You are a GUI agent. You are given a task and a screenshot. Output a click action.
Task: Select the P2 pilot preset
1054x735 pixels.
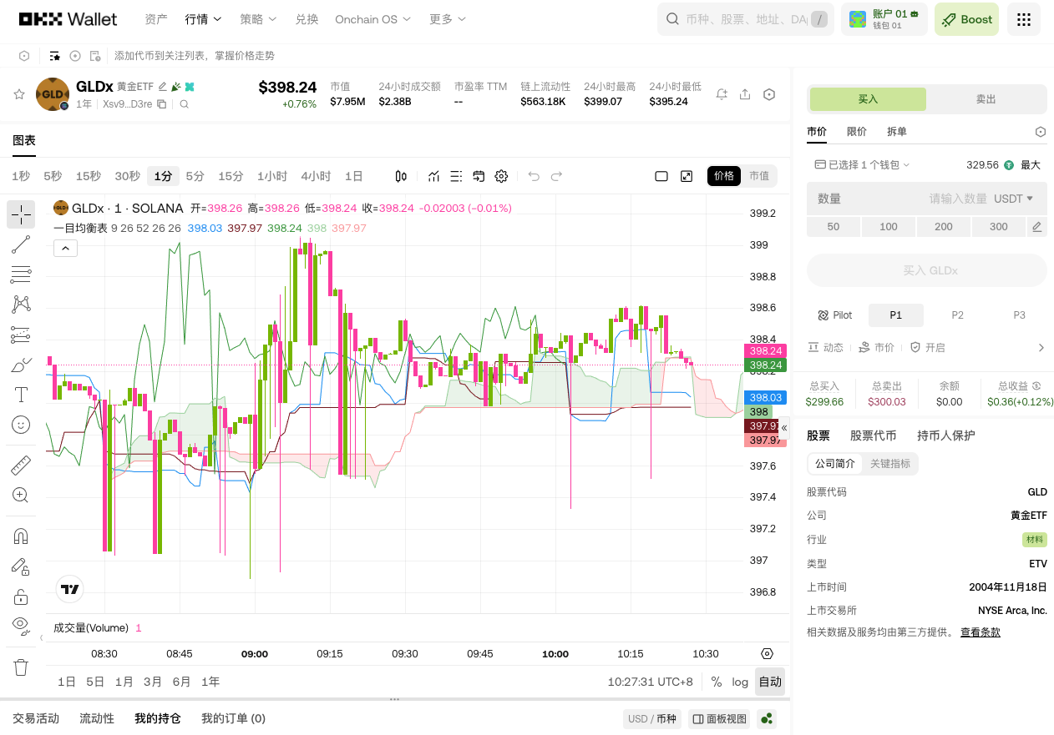[958, 315]
